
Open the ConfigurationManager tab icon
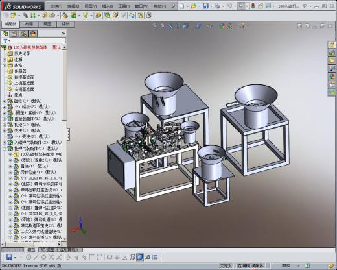pyautogui.click(x=24, y=34)
